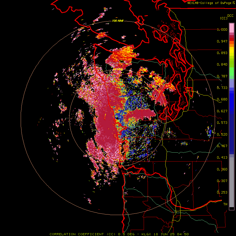Click the 0.733 color scale value

coord(222,88)
